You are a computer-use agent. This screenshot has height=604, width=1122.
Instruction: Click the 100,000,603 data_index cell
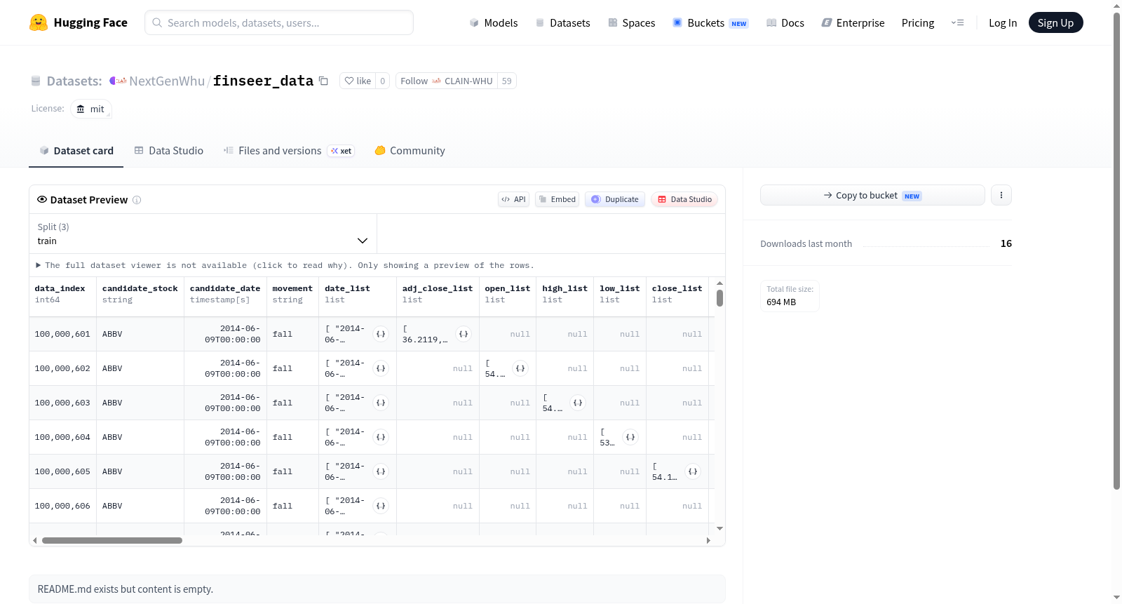pos(62,403)
